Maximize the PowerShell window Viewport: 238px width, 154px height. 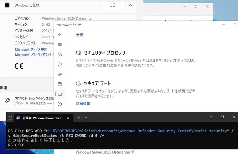[x=222, y=117]
